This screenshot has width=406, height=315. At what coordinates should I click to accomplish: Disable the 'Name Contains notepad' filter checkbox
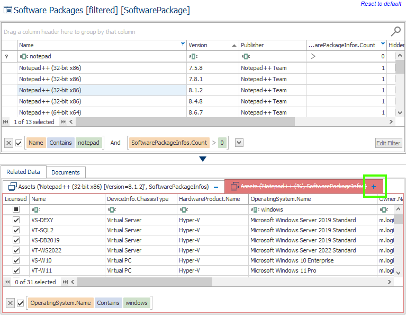coord(19,143)
